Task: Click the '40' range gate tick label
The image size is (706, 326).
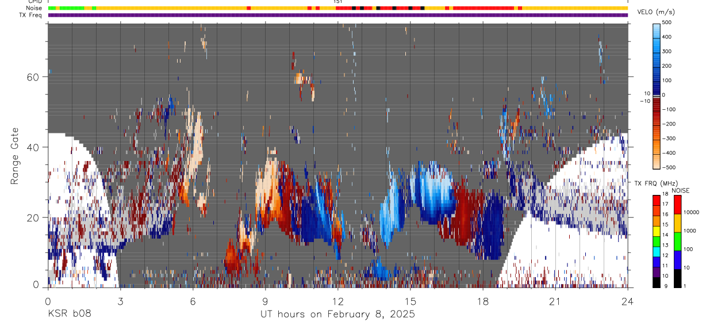Action: (x=34, y=147)
